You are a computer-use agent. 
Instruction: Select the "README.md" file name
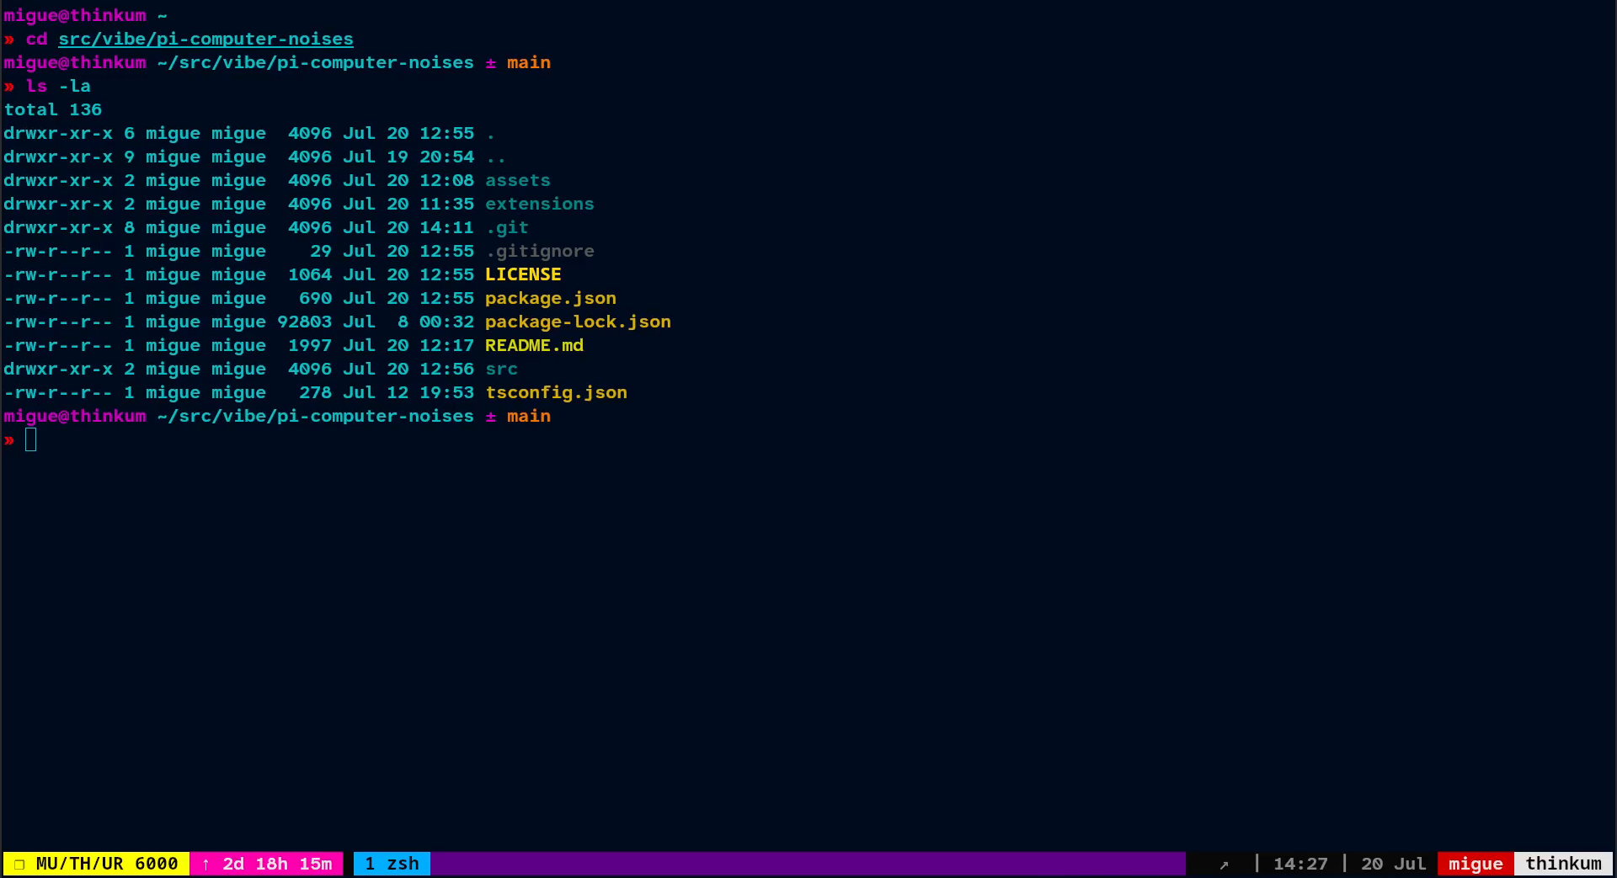point(534,345)
